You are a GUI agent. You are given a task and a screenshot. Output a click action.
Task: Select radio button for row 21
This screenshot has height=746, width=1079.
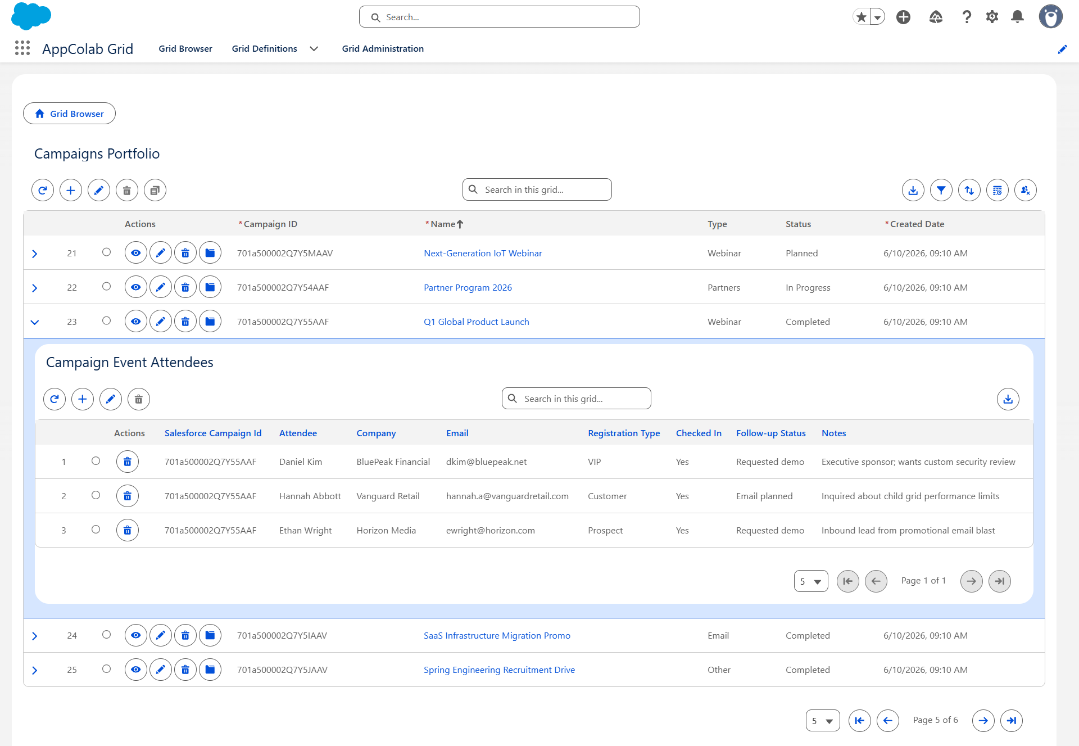(106, 252)
